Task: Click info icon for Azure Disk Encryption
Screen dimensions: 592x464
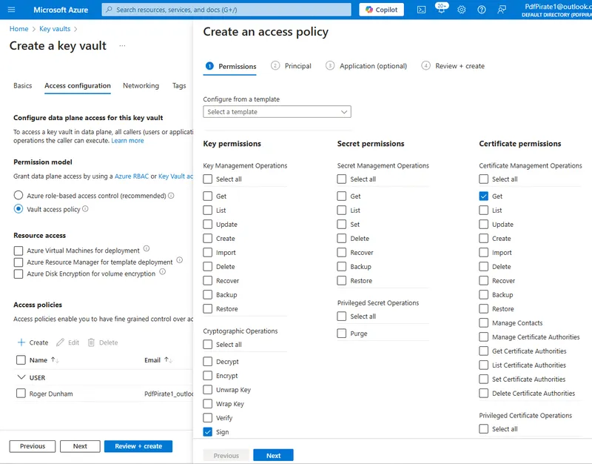Action: pos(162,271)
